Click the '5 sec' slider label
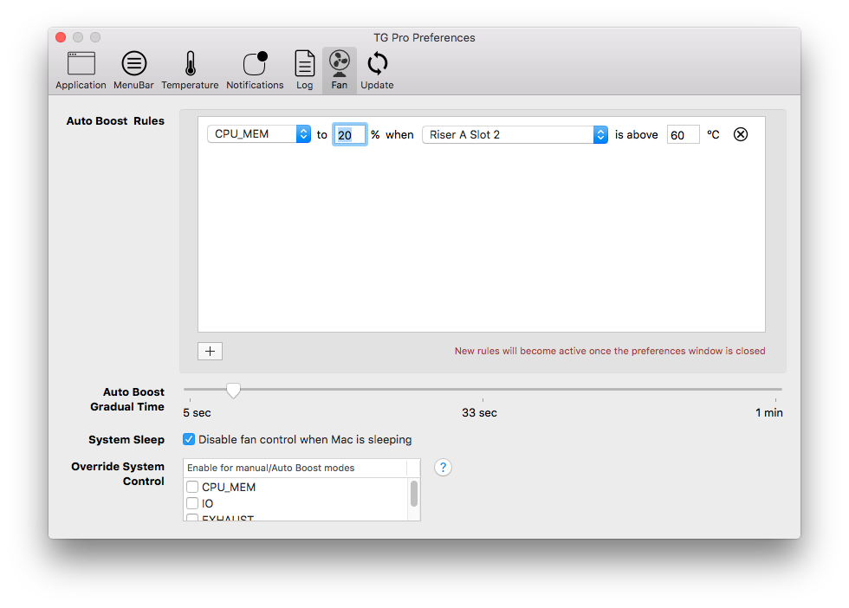The height and width of the screenshot is (608, 849). [198, 412]
